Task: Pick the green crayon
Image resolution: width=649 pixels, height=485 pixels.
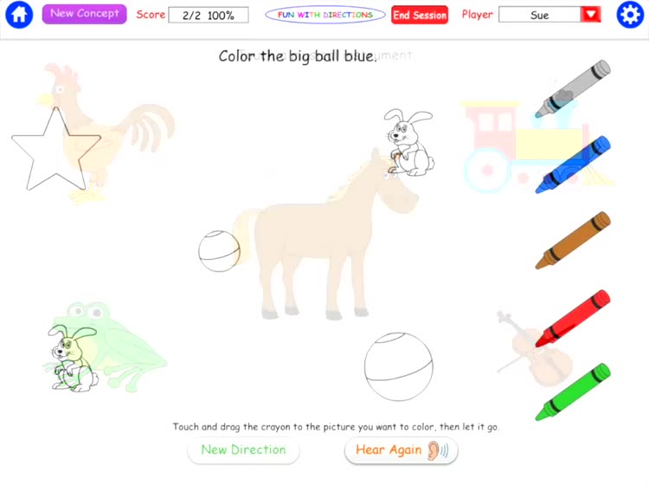Action: tap(573, 391)
